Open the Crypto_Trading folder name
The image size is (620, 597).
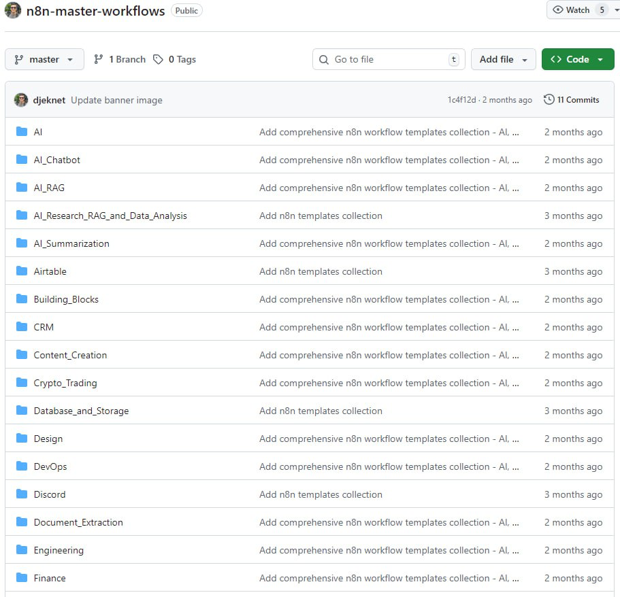[x=65, y=383]
